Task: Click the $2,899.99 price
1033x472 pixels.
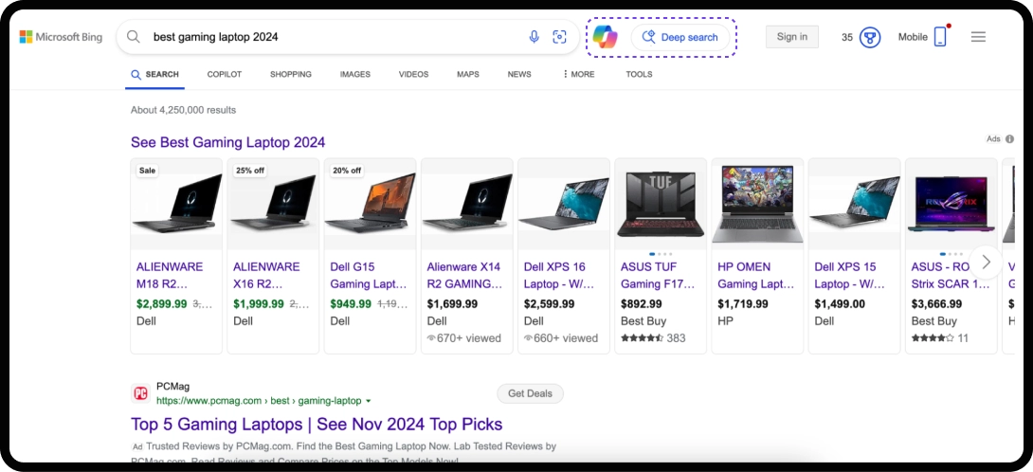Action: coord(161,304)
